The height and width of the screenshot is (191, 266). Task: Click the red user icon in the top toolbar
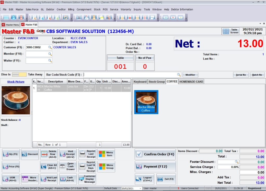click(21, 17)
